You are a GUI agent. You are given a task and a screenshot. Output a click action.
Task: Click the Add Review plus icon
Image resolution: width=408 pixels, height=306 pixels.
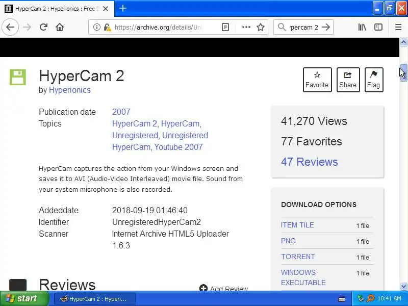203,288
